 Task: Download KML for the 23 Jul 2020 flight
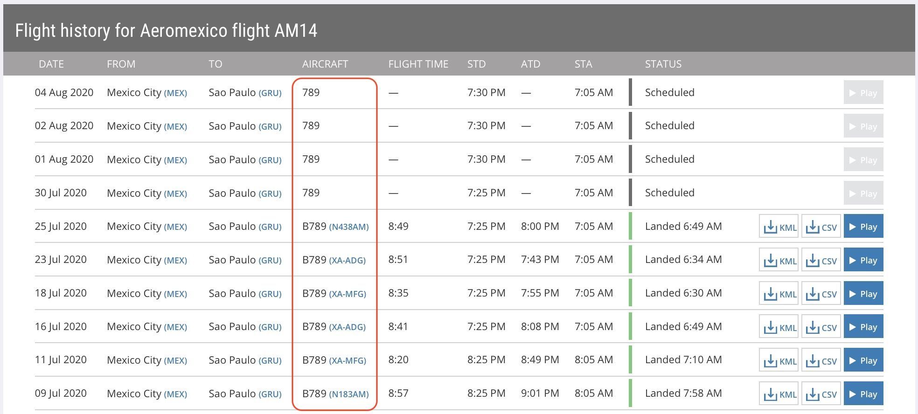(779, 260)
